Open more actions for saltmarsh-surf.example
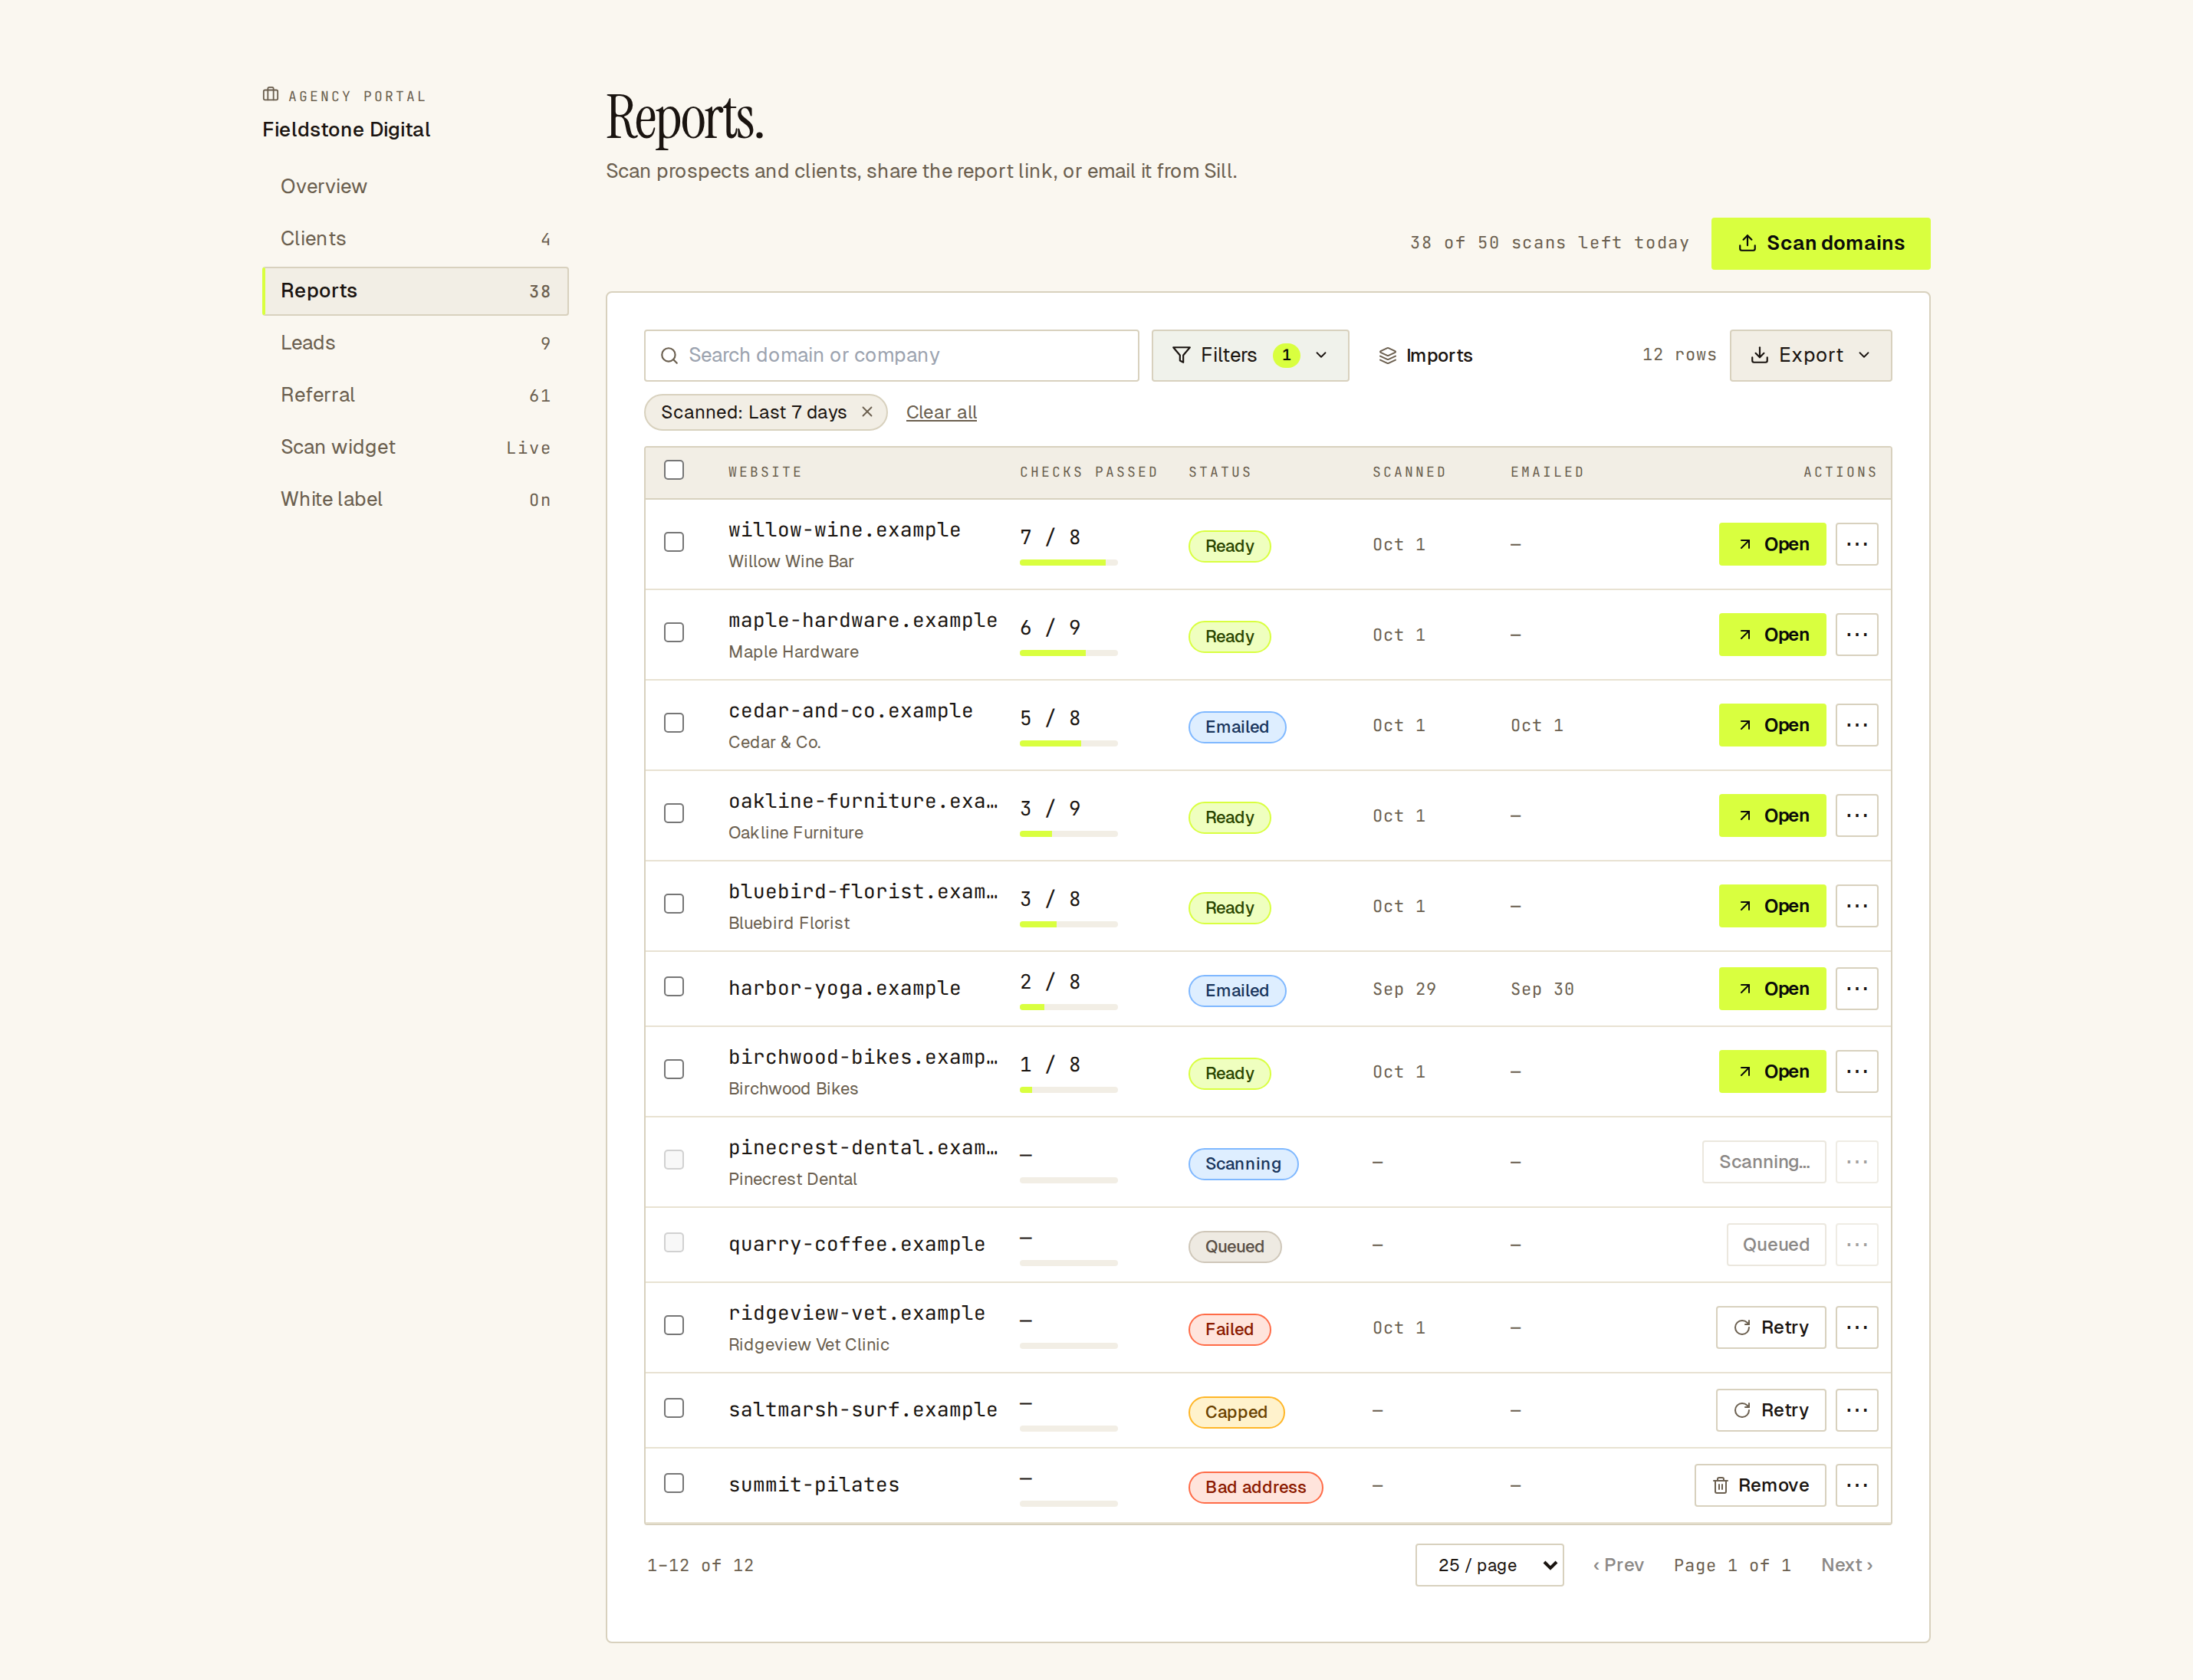Screen dimensions: 2193x1680 click(x=1856, y=1410)
